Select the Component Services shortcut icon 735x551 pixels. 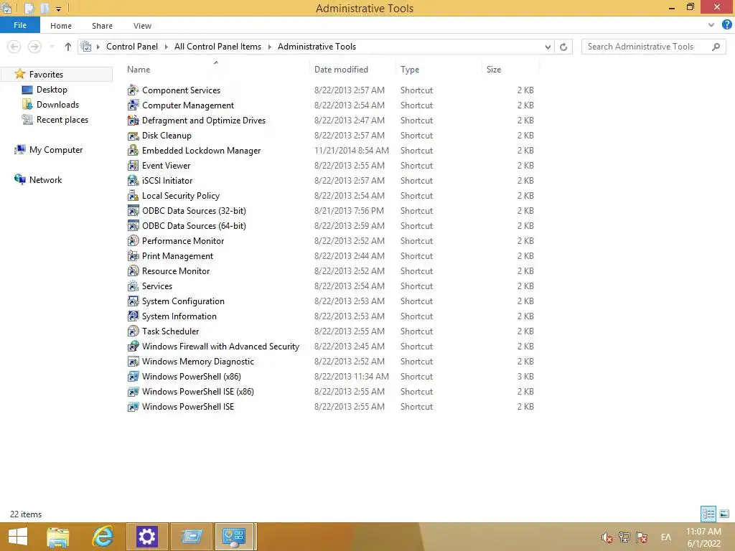(133, 90)
